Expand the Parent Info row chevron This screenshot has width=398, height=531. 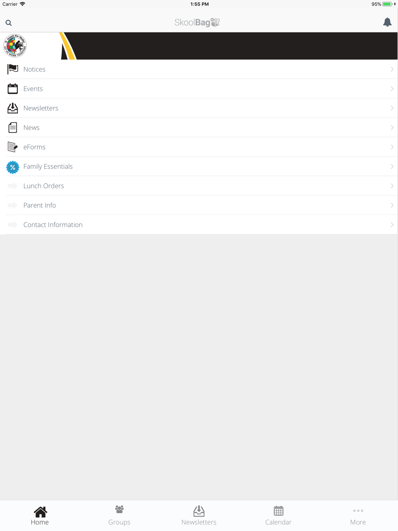pyautogui.click(x=392, y=205)
